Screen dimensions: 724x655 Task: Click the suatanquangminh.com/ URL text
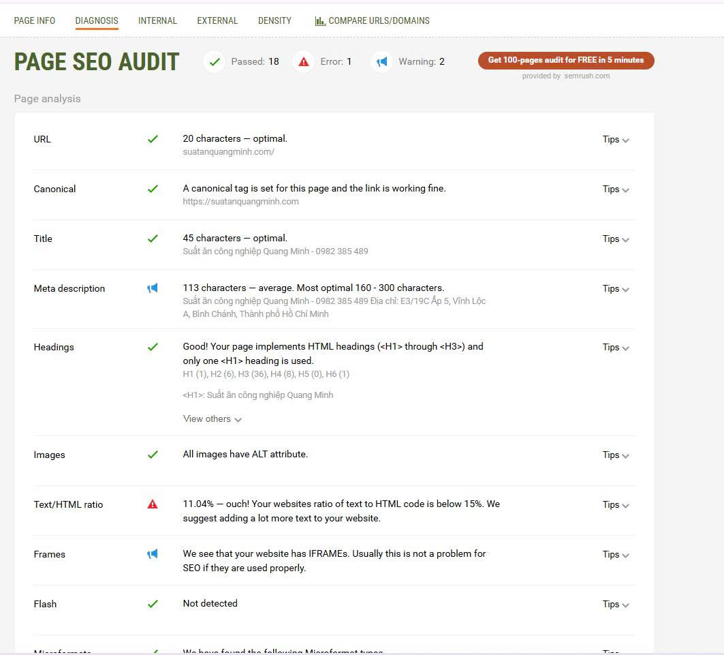click(229, 151)
